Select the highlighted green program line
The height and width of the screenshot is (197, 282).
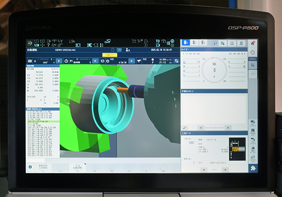point(43,122)
